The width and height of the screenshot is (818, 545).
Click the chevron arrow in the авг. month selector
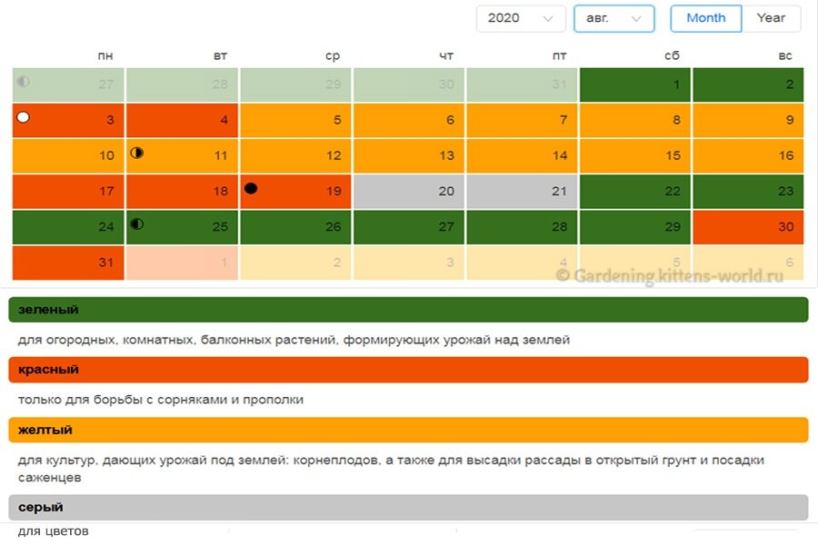coord(636,18)
